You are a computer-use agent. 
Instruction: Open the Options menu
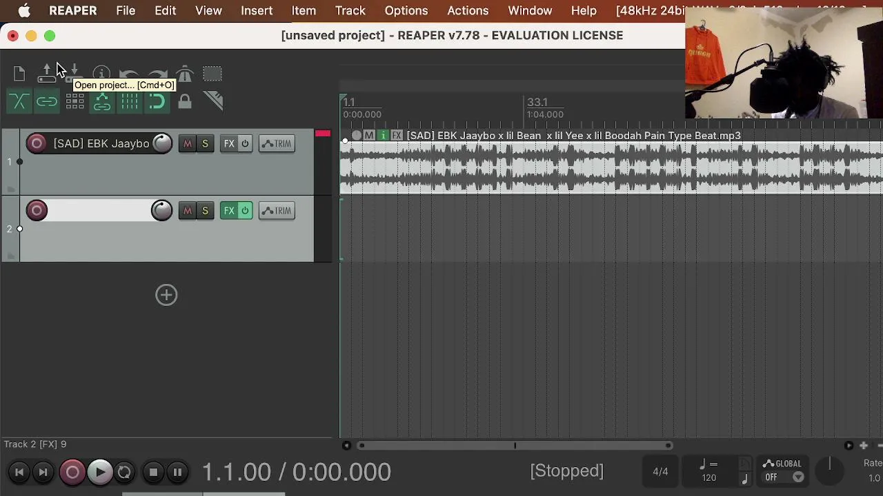click(x=406, y=11)
